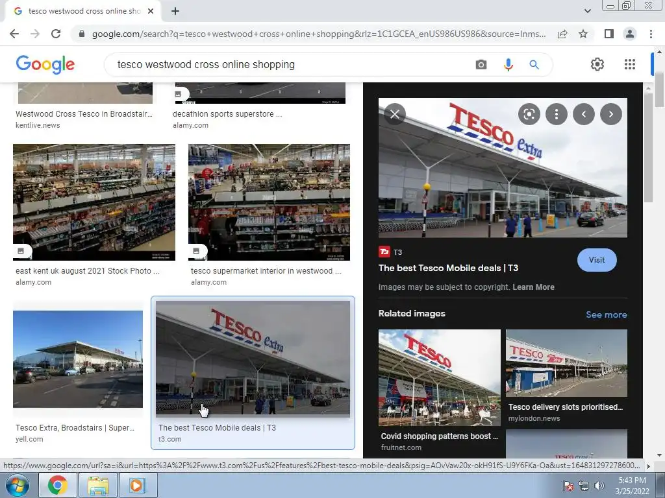Click the main page vertical scrollbar
The height and width of the screenshot is (498, 665).
coord(660,89)
